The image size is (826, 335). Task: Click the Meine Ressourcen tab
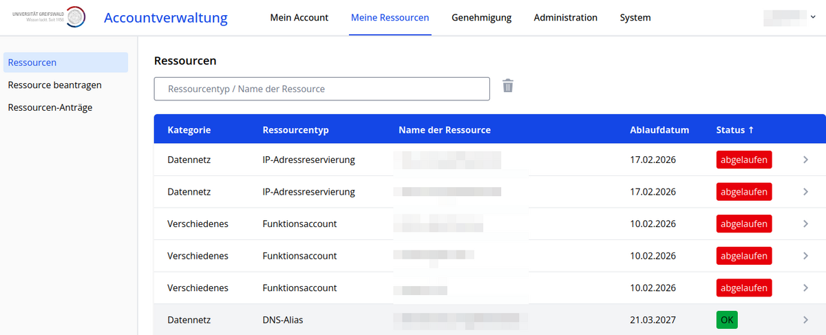(x=390, y=18)
